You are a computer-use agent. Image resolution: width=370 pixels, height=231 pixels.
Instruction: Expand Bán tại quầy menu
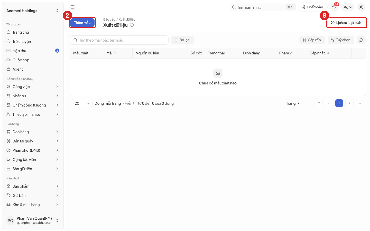tap(33, 141)
